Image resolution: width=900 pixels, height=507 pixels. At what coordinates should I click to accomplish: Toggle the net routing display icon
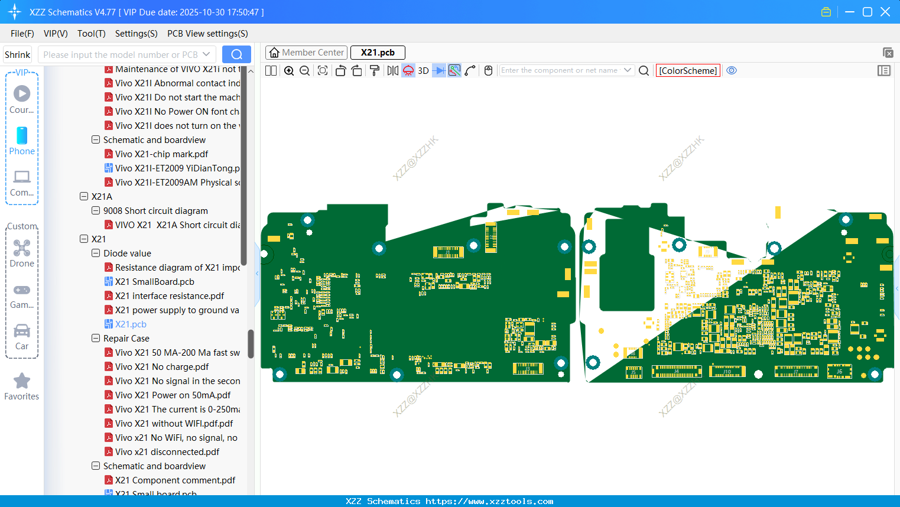454,71
